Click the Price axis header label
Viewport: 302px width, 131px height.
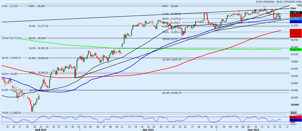293,8
